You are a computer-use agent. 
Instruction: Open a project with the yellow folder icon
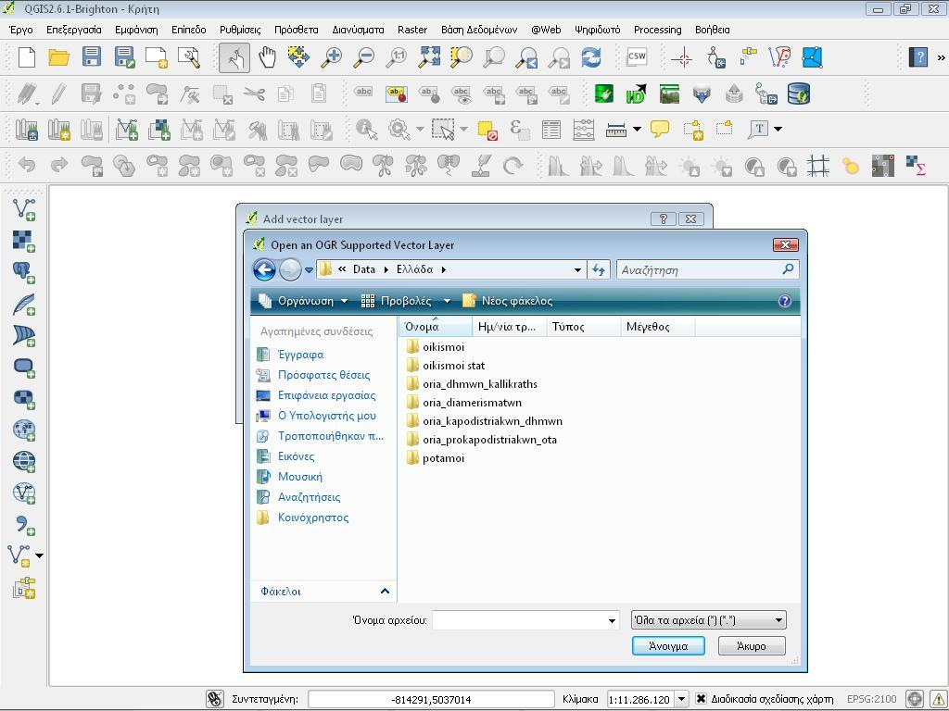[x=58, y=57]
